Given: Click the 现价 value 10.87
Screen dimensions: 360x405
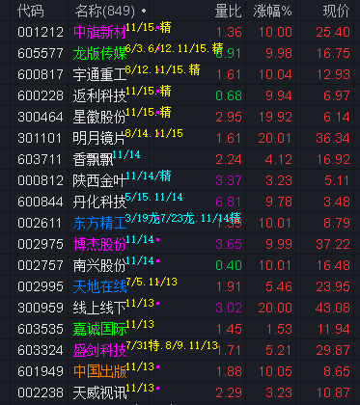Looking at the screenshot, I should click(x=333, y=392).
